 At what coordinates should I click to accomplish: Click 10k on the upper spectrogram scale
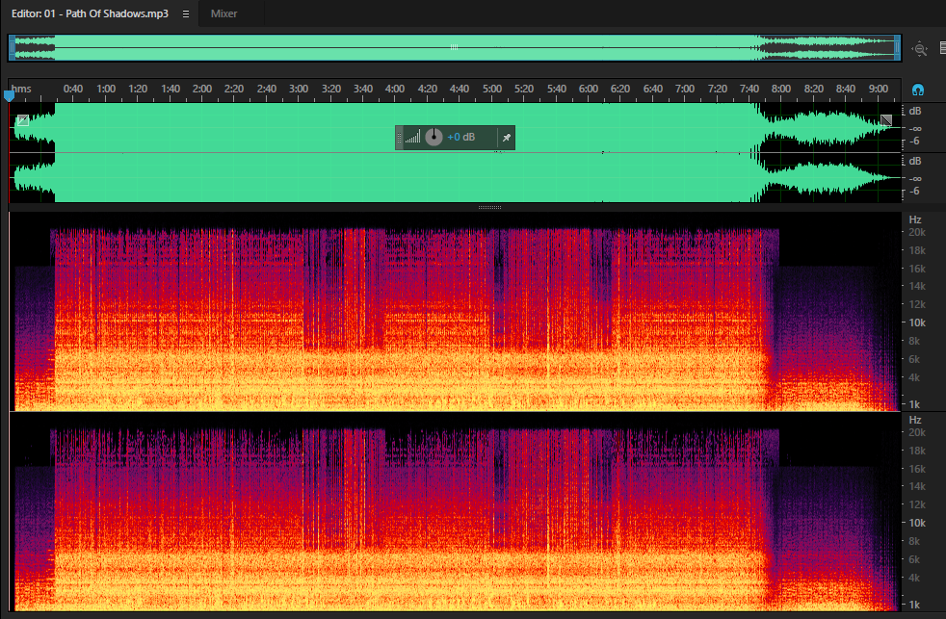pyautogui.click(x=916, y=322)
